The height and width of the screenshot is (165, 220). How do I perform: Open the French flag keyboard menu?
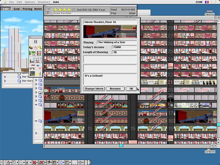[x=207, y=2]
